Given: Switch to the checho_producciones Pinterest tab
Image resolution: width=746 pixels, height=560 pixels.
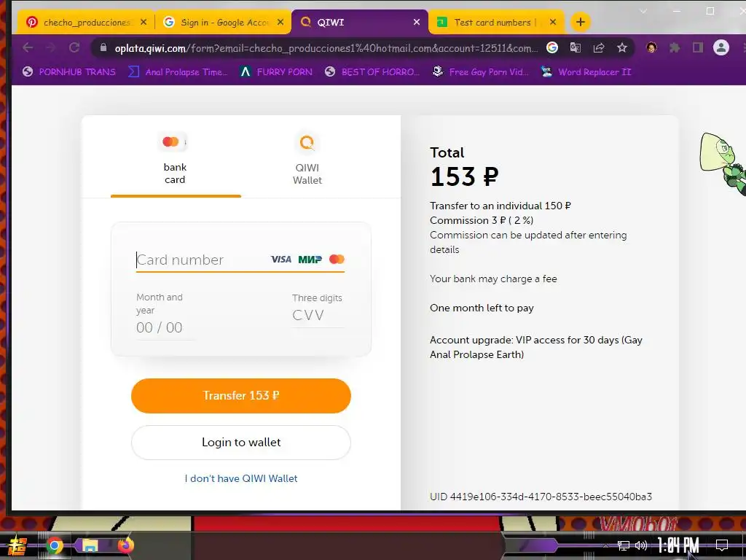Looking at the screenshot, I should pos(86,23).
